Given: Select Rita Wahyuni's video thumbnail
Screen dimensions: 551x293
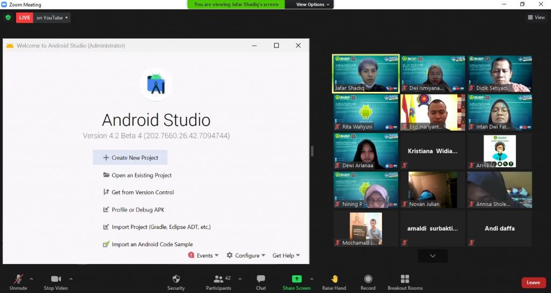Looking at the screenshot, I should (x=366, y=112).
